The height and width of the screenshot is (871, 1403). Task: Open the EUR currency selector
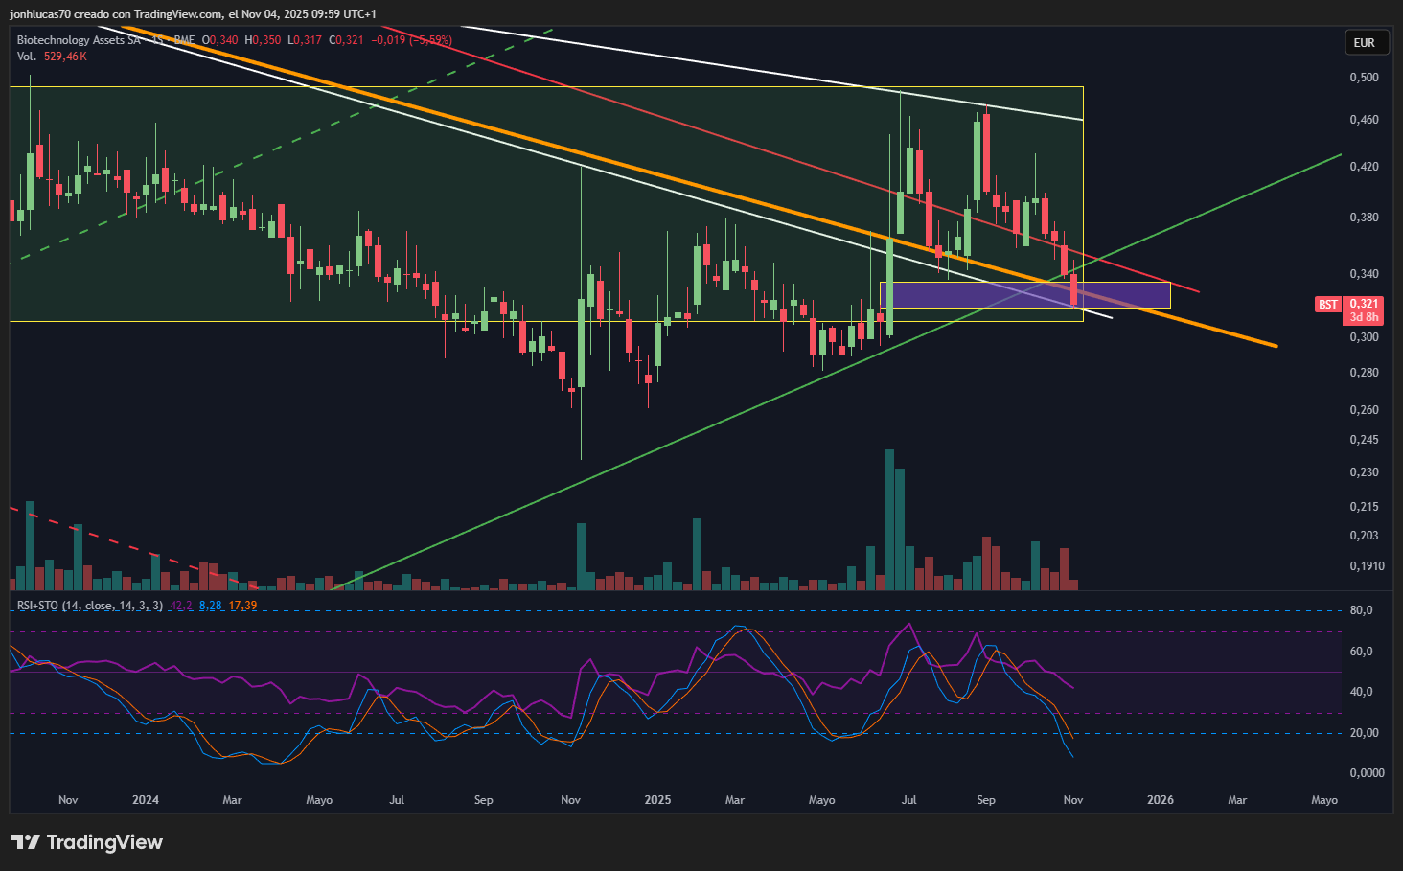(x=1364, y=43)
